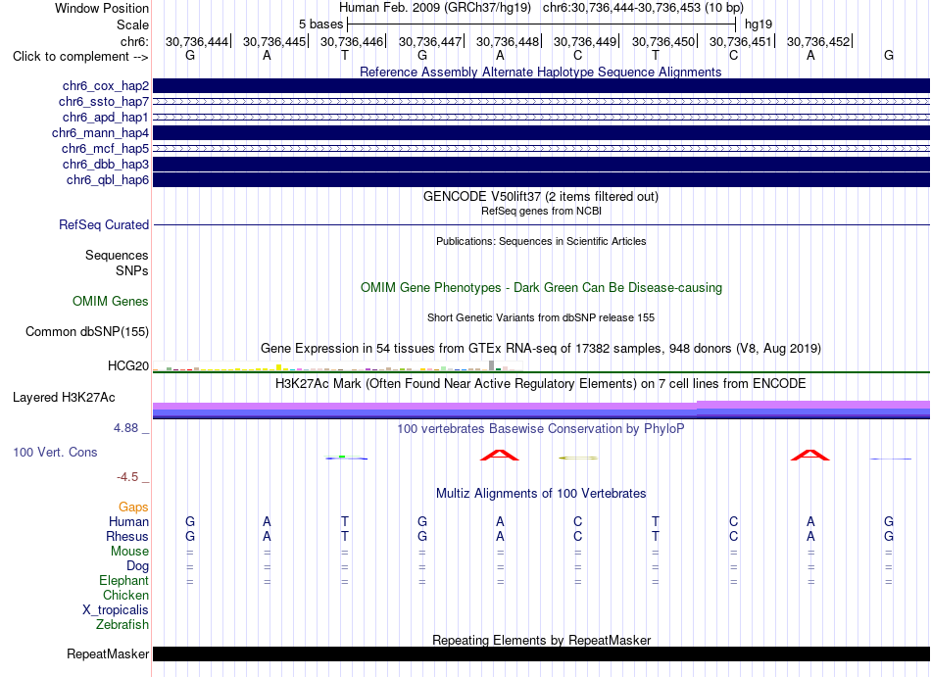
Task: Click the RepeatMasker track label
Action: coord(108,653)
